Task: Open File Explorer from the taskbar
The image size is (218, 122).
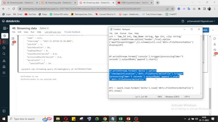Action: [x=58, y=119]
